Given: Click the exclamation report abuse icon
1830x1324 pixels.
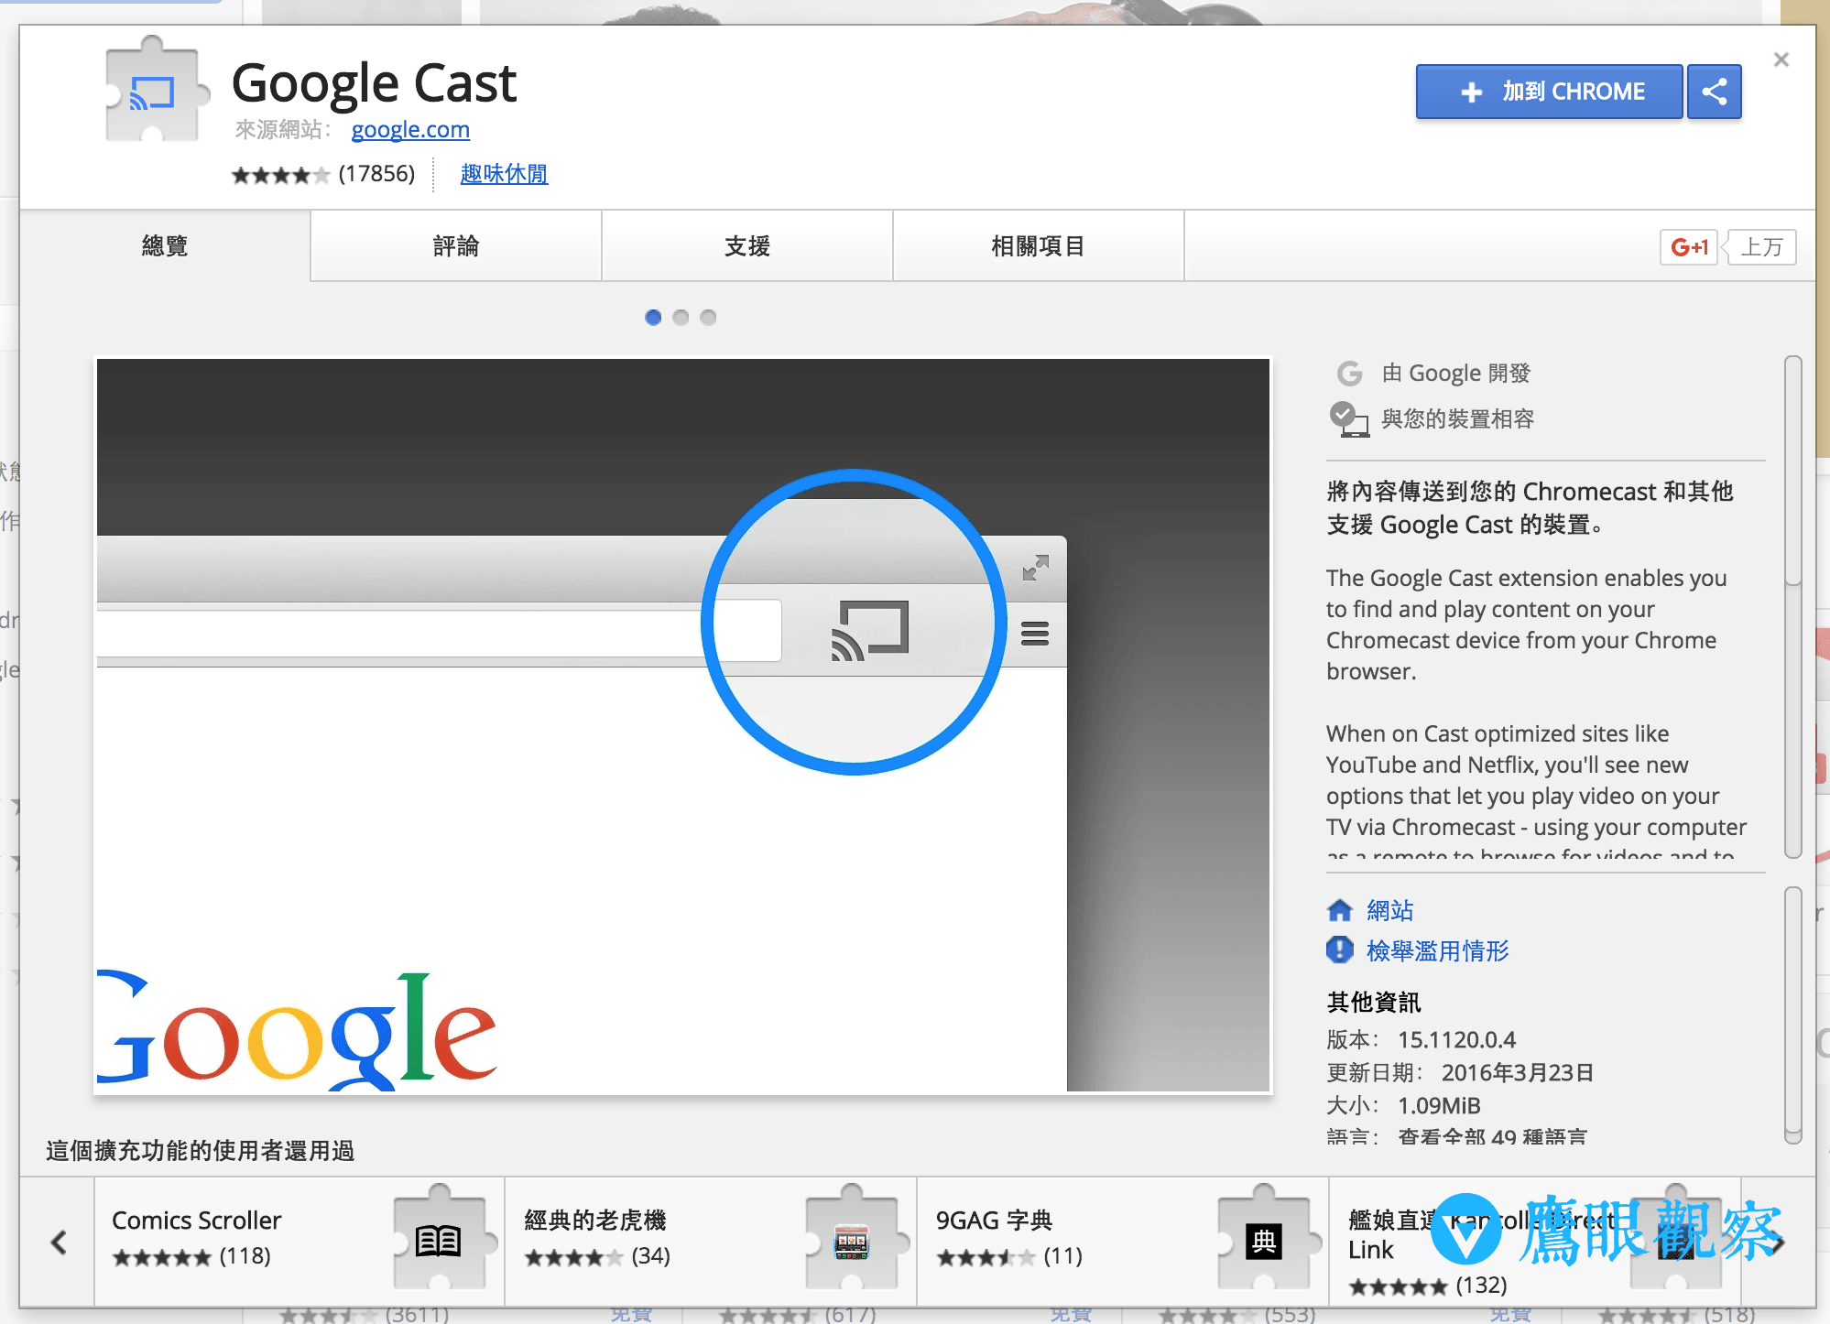Looking at the screenshot, I should point(1340,950).
